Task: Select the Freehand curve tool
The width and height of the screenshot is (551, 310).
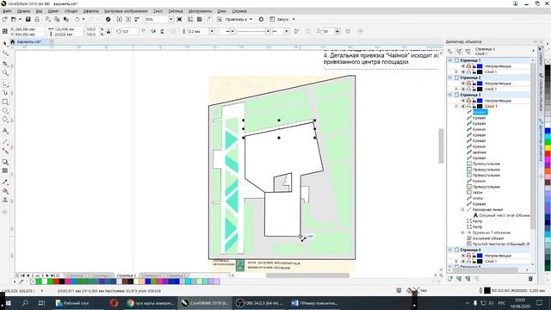Action: pos(5,84)
